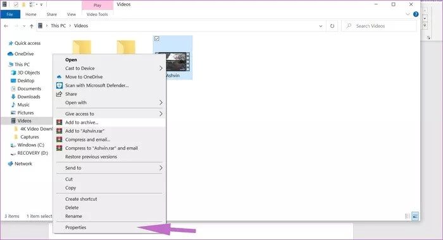Open the Video Tools tab

tap(97, 14)
